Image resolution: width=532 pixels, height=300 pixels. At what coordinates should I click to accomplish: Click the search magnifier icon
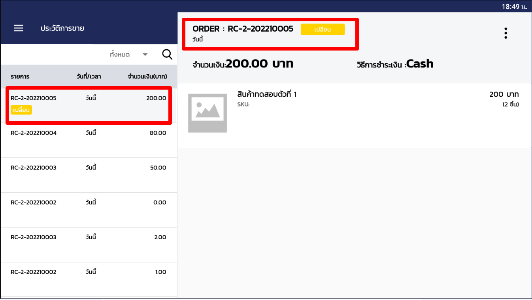[x=167, y=54]
